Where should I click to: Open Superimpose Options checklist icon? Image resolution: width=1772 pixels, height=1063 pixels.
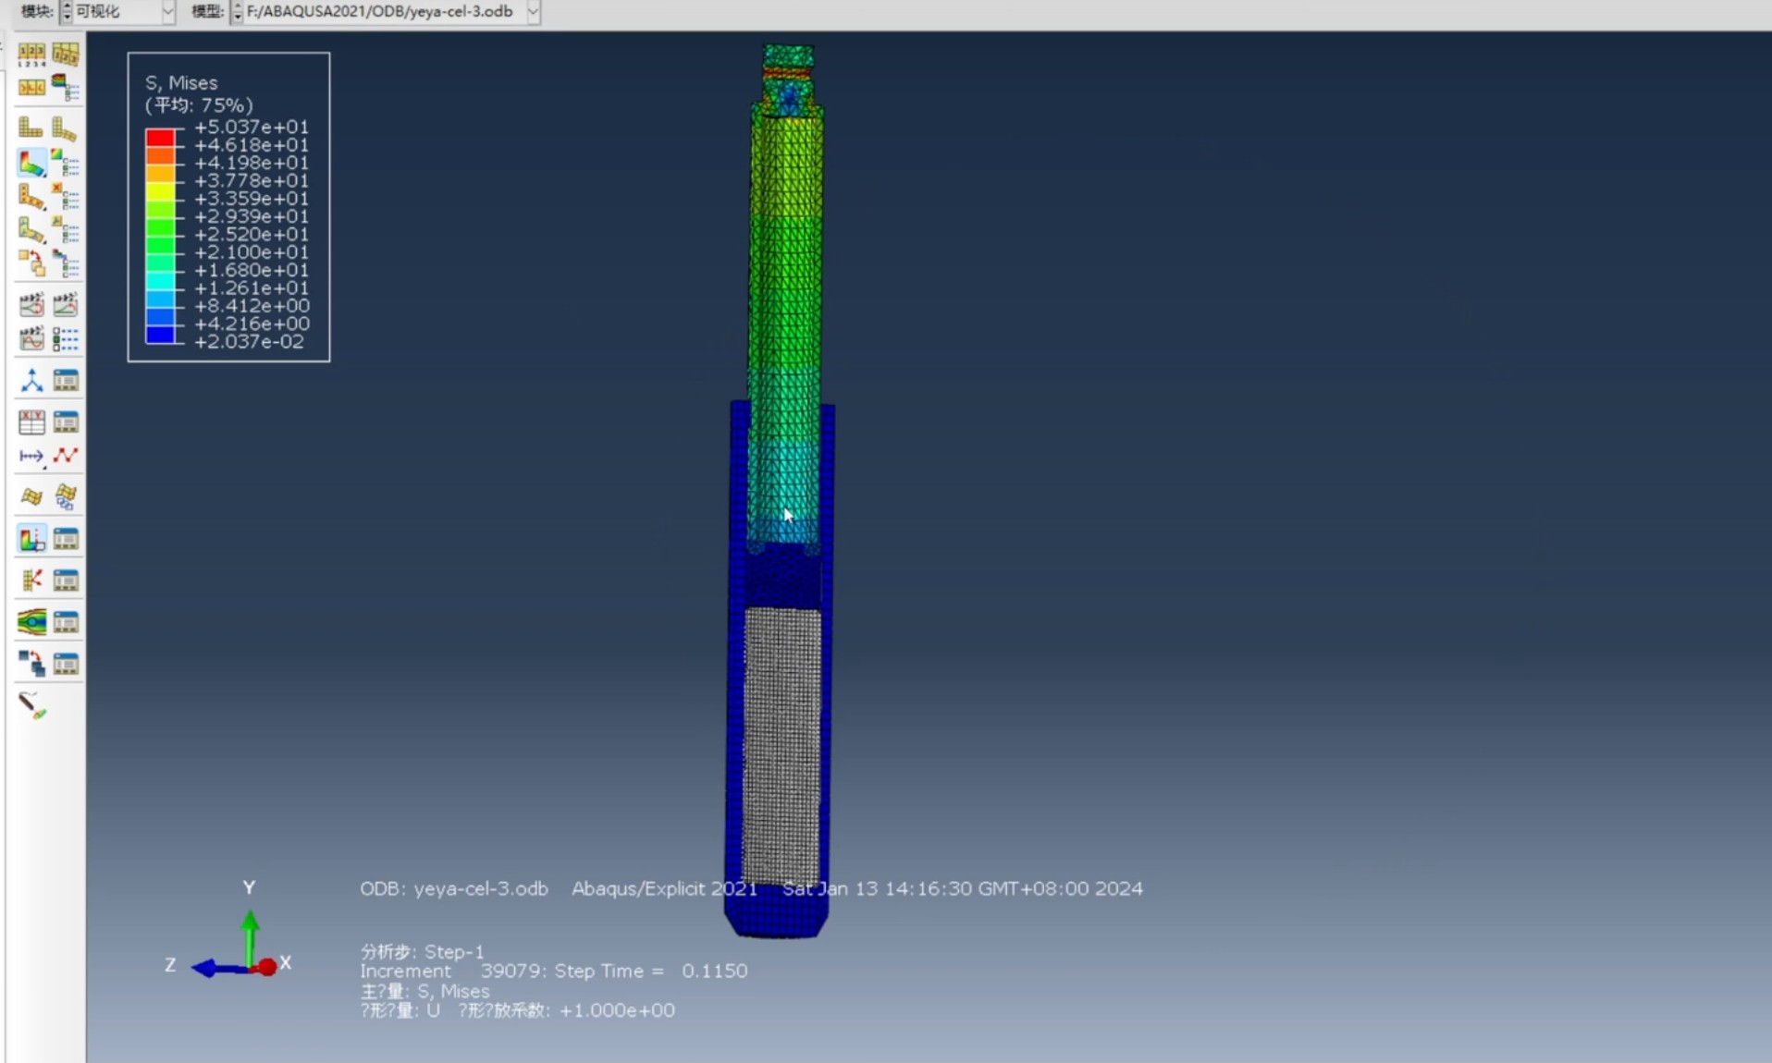[x=66, y=263]
